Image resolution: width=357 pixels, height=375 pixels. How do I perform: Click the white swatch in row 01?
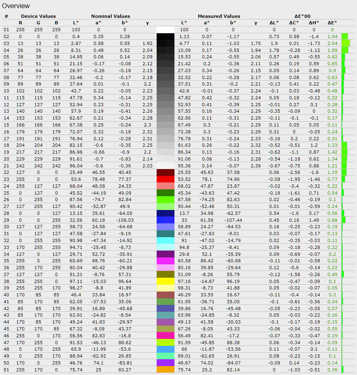(x=166, y=30)
